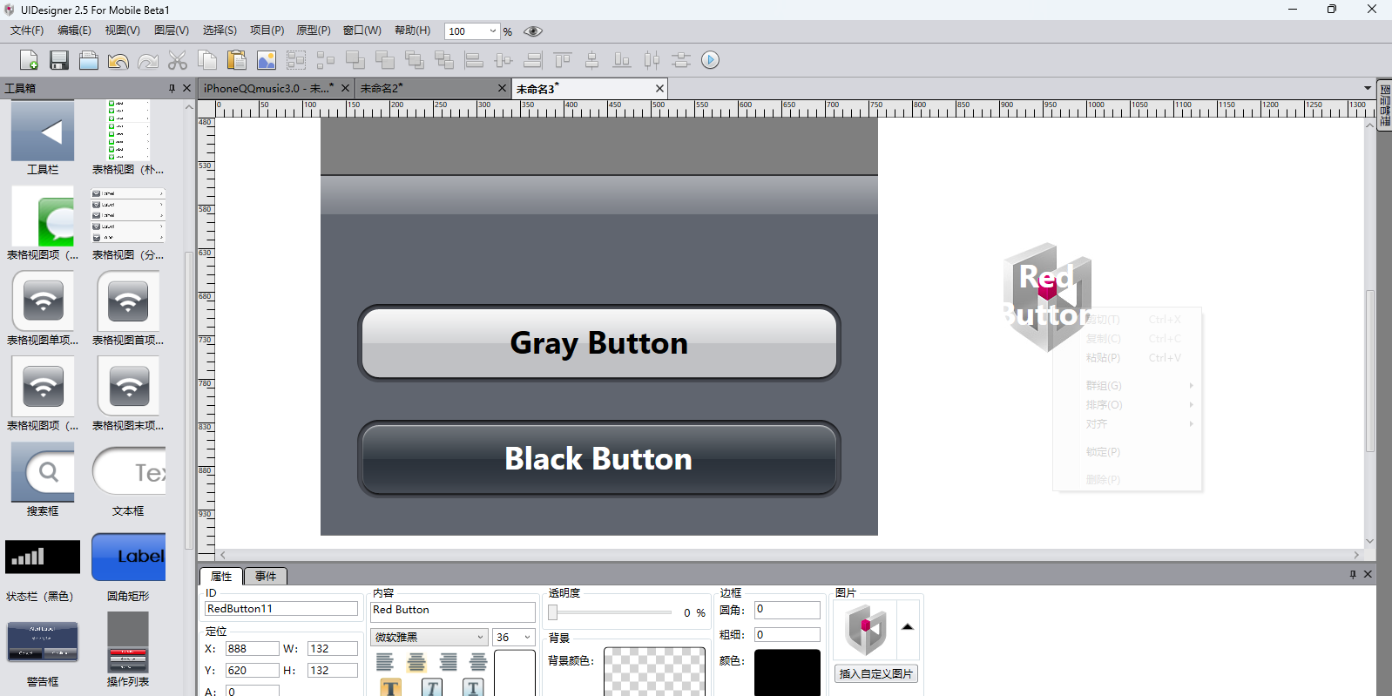This screenshot has width=1392, height=696.
Task: Toggle bold text formatting button
Action: (391, 687)
